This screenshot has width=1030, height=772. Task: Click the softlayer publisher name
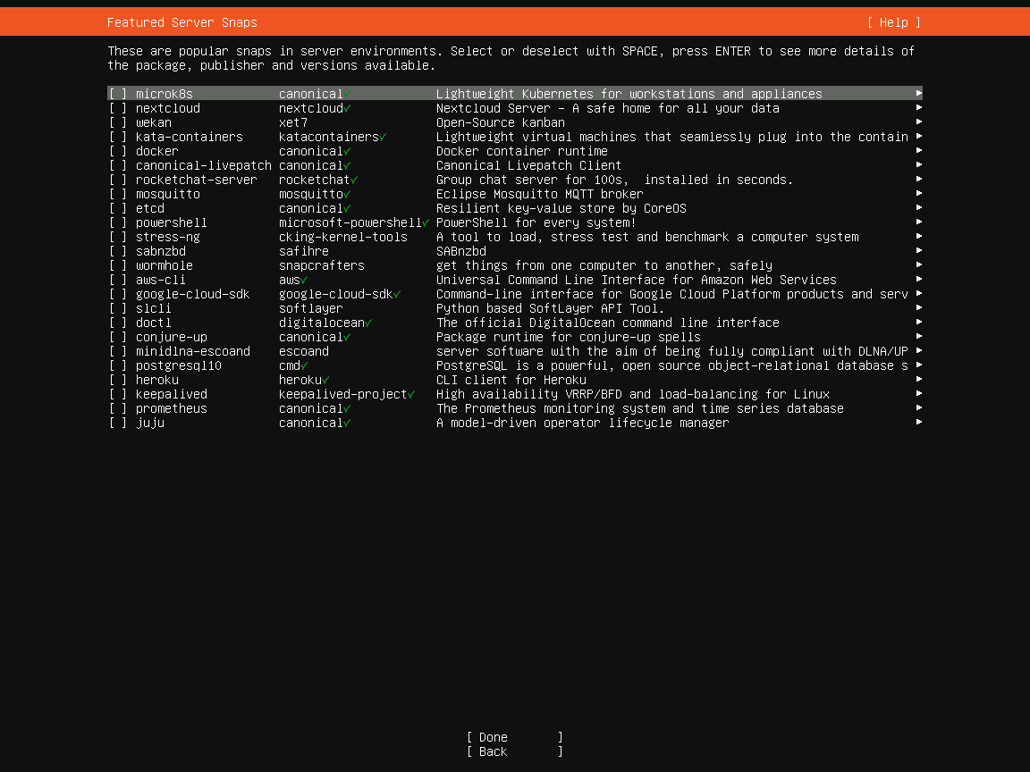[311, 308]
